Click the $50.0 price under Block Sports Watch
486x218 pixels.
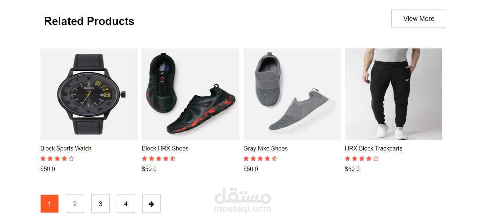(48, 169)
